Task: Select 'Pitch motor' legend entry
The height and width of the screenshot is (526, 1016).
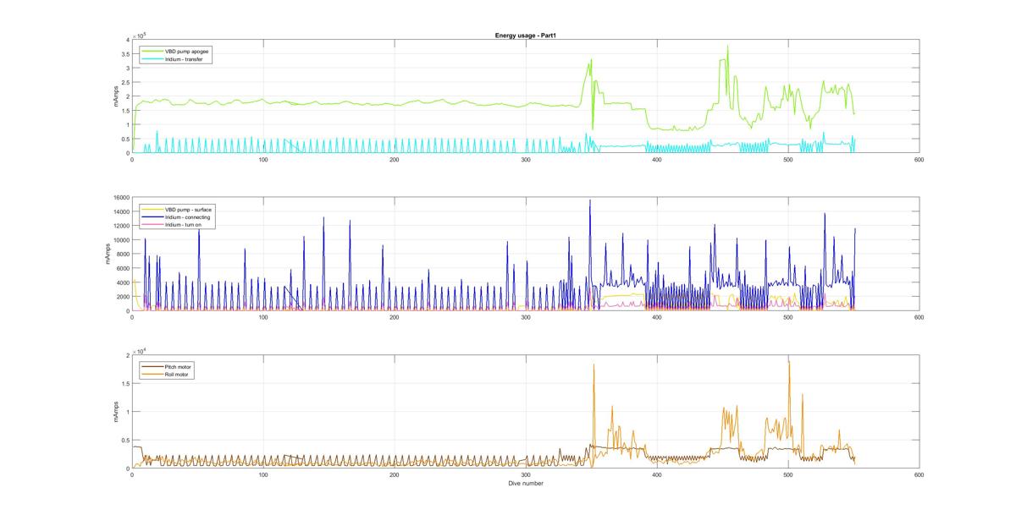Action: (x=179, y=366)
